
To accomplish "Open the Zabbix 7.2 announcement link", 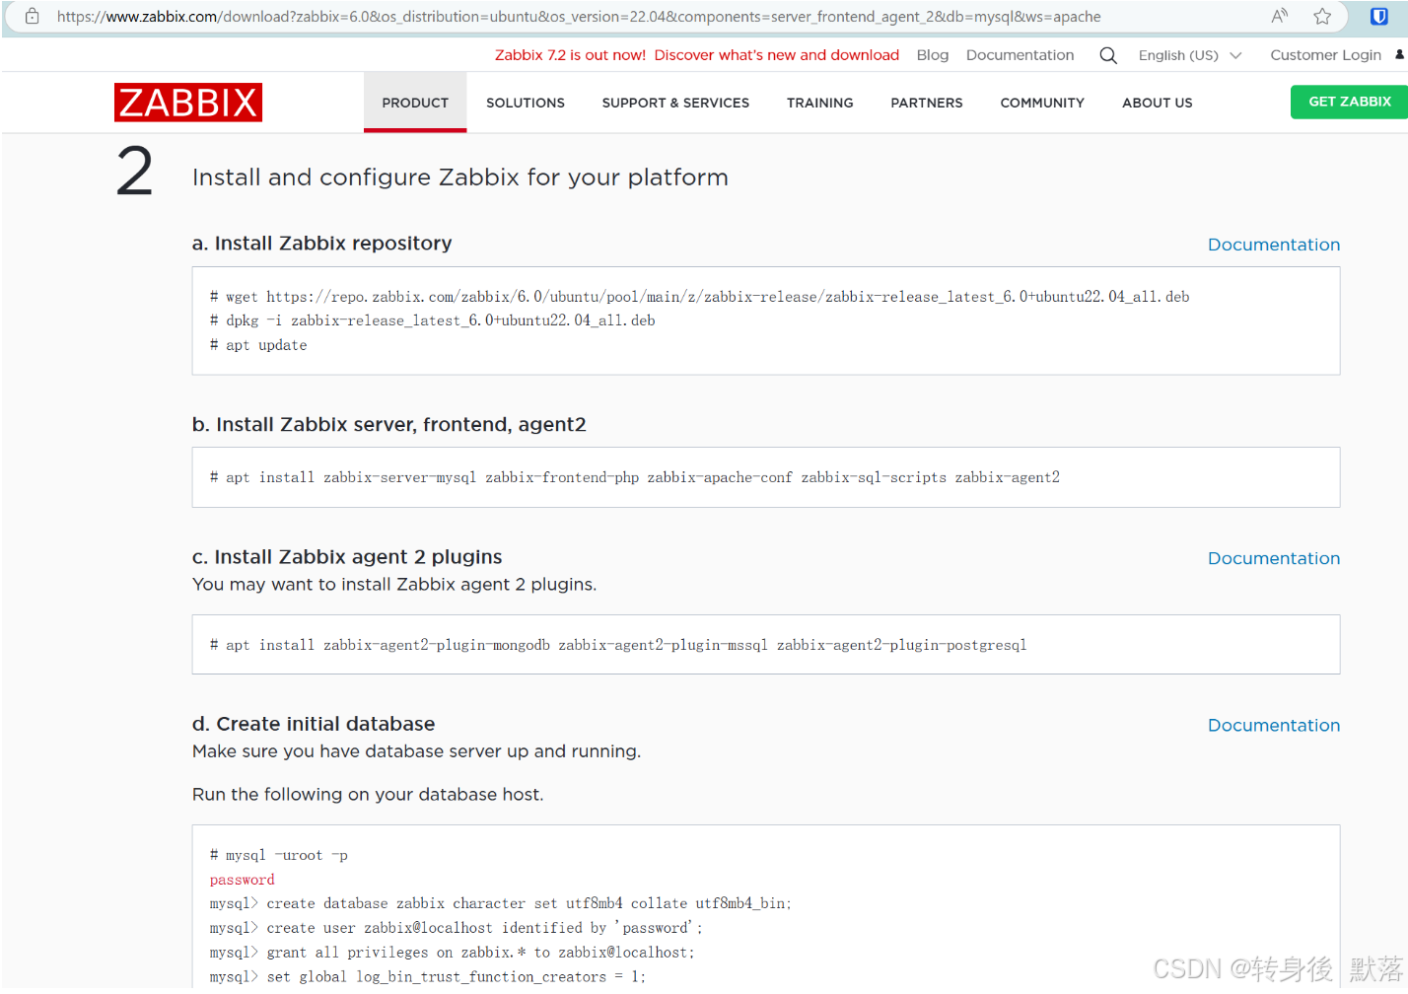I will (x=697, y=55).
